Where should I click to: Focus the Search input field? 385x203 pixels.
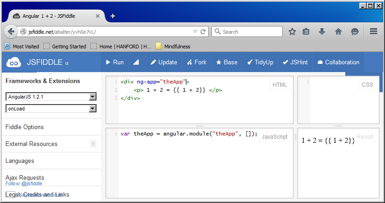pyautogui.click(x=247, y=31)
